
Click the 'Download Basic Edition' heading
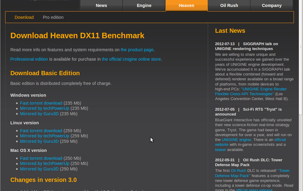(45, 73)
